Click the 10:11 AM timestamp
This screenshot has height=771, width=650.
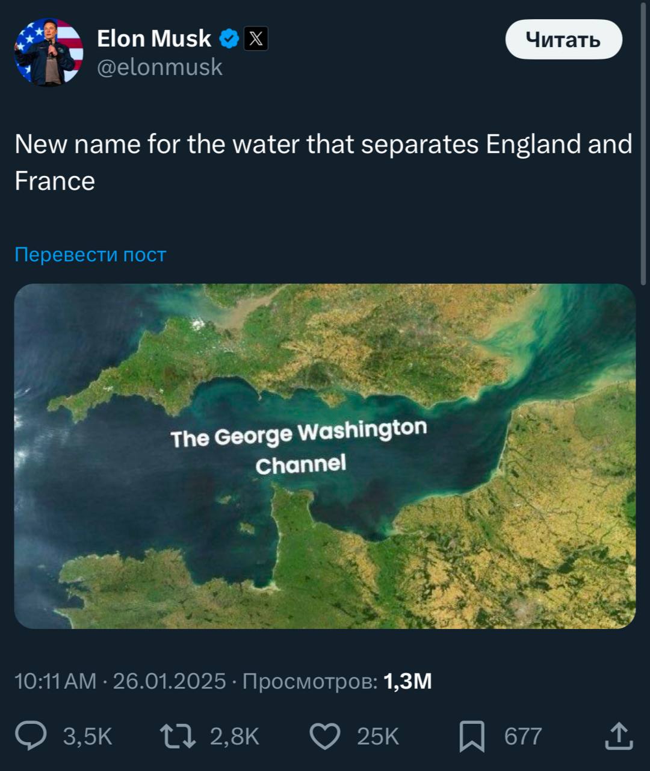click(x=55, y=681)
